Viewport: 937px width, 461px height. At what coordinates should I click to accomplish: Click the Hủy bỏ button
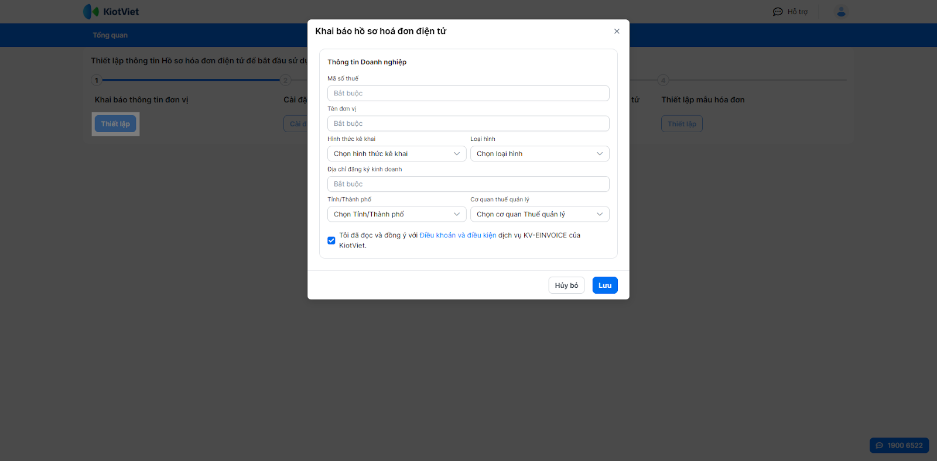tap(566, 285)
